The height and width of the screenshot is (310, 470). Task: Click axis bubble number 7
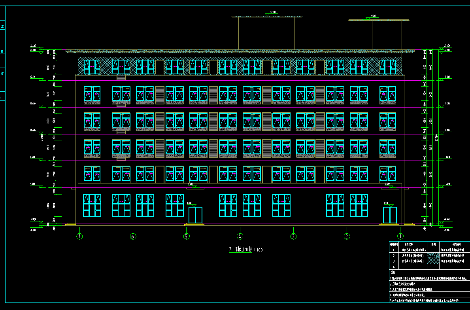[80, 236]
